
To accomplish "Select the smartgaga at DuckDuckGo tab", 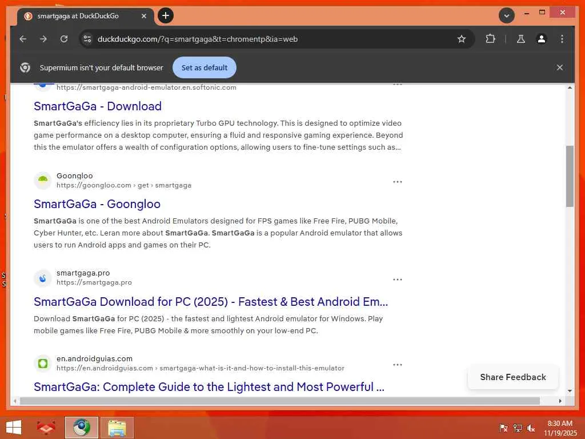I will [x=85, y=16].
